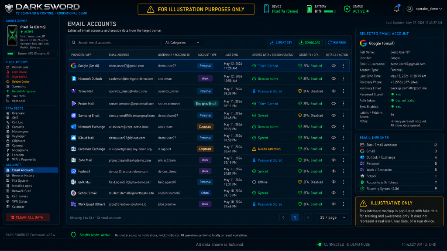Viewport: 447px width, 251px height.
Task: Click the Corporate badge on Microsoft Exchange row
Action: tap(205, 127)
